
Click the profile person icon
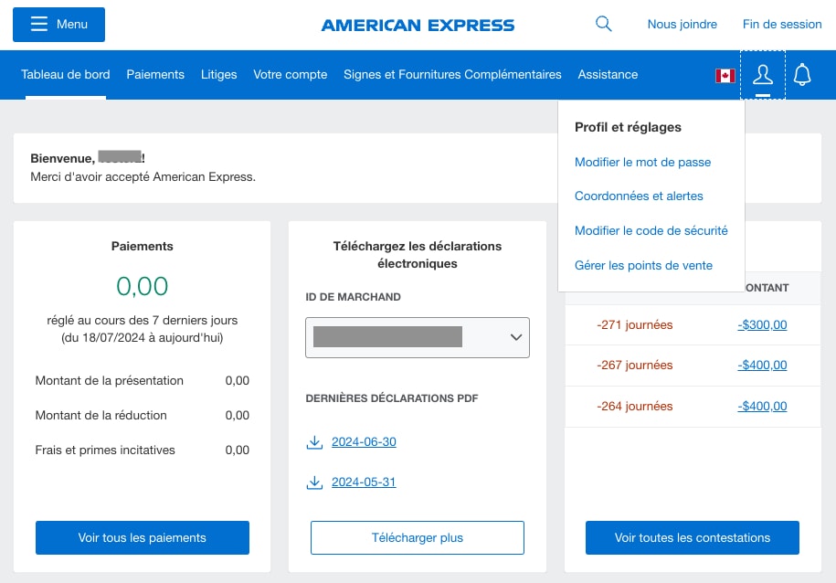[x=763, y=76]
